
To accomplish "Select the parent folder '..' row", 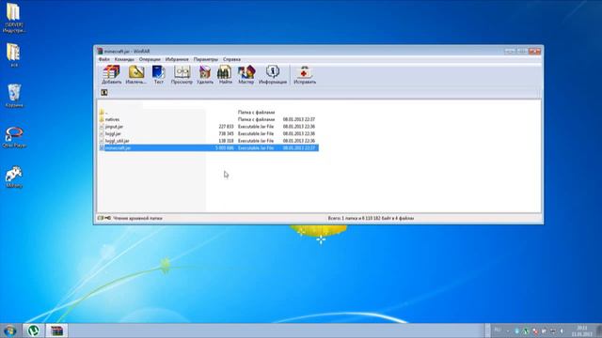I will pos(209,113).
